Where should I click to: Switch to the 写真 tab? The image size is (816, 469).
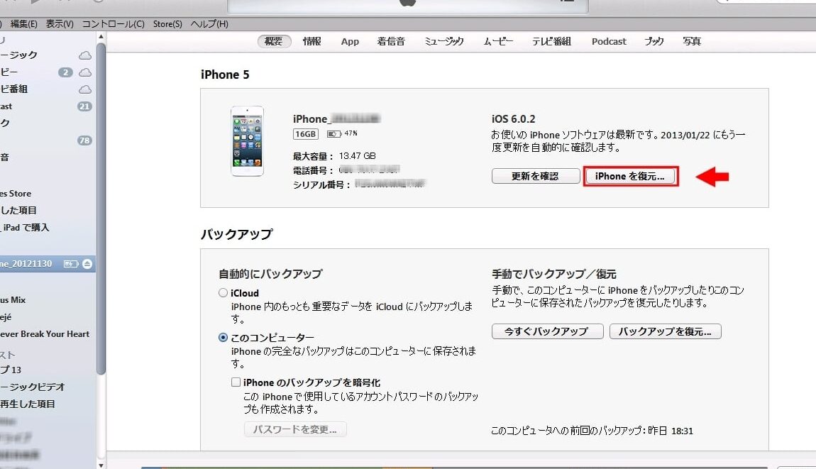click(x=692, y=42)
